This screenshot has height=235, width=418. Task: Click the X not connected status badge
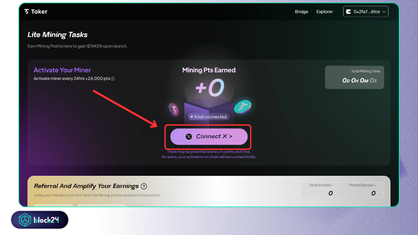click(x=209, y=117)
